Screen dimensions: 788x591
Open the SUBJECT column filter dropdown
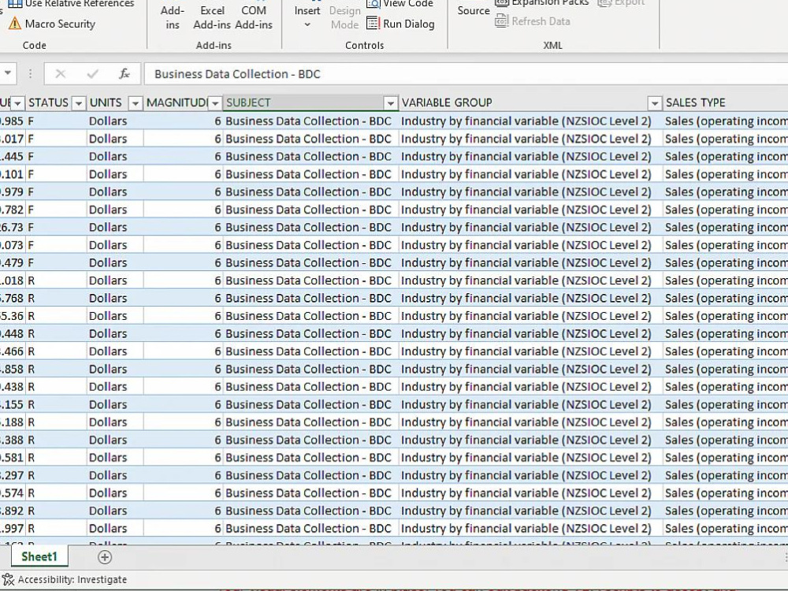[x=391, y=103]
